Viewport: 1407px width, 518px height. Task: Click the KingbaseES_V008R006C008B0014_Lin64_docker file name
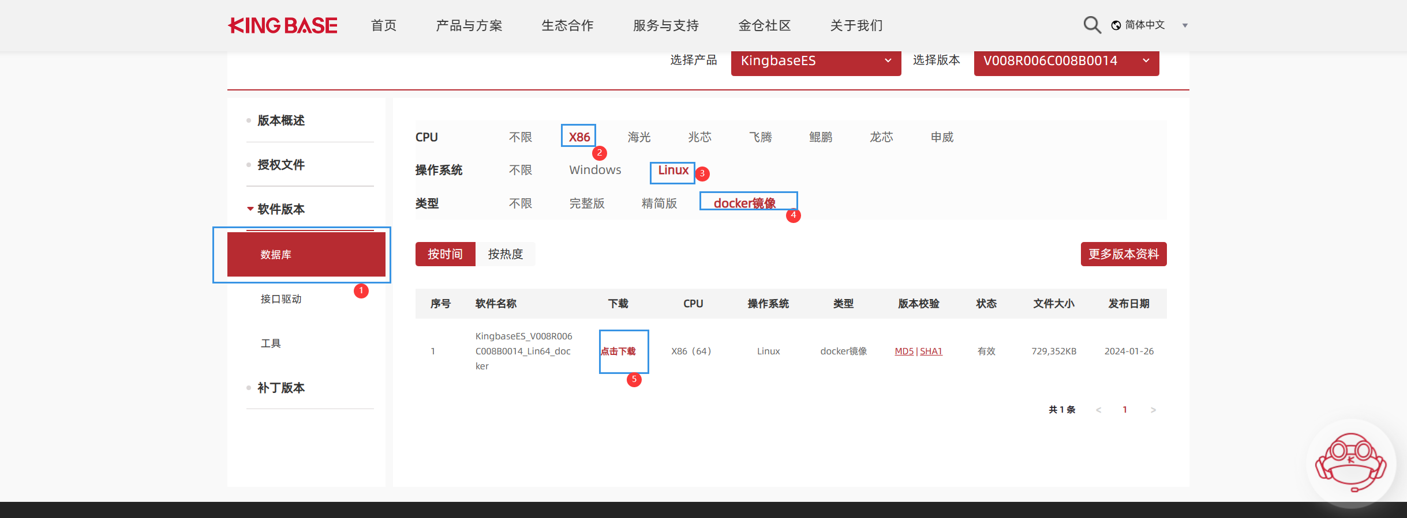pos(524,351)
